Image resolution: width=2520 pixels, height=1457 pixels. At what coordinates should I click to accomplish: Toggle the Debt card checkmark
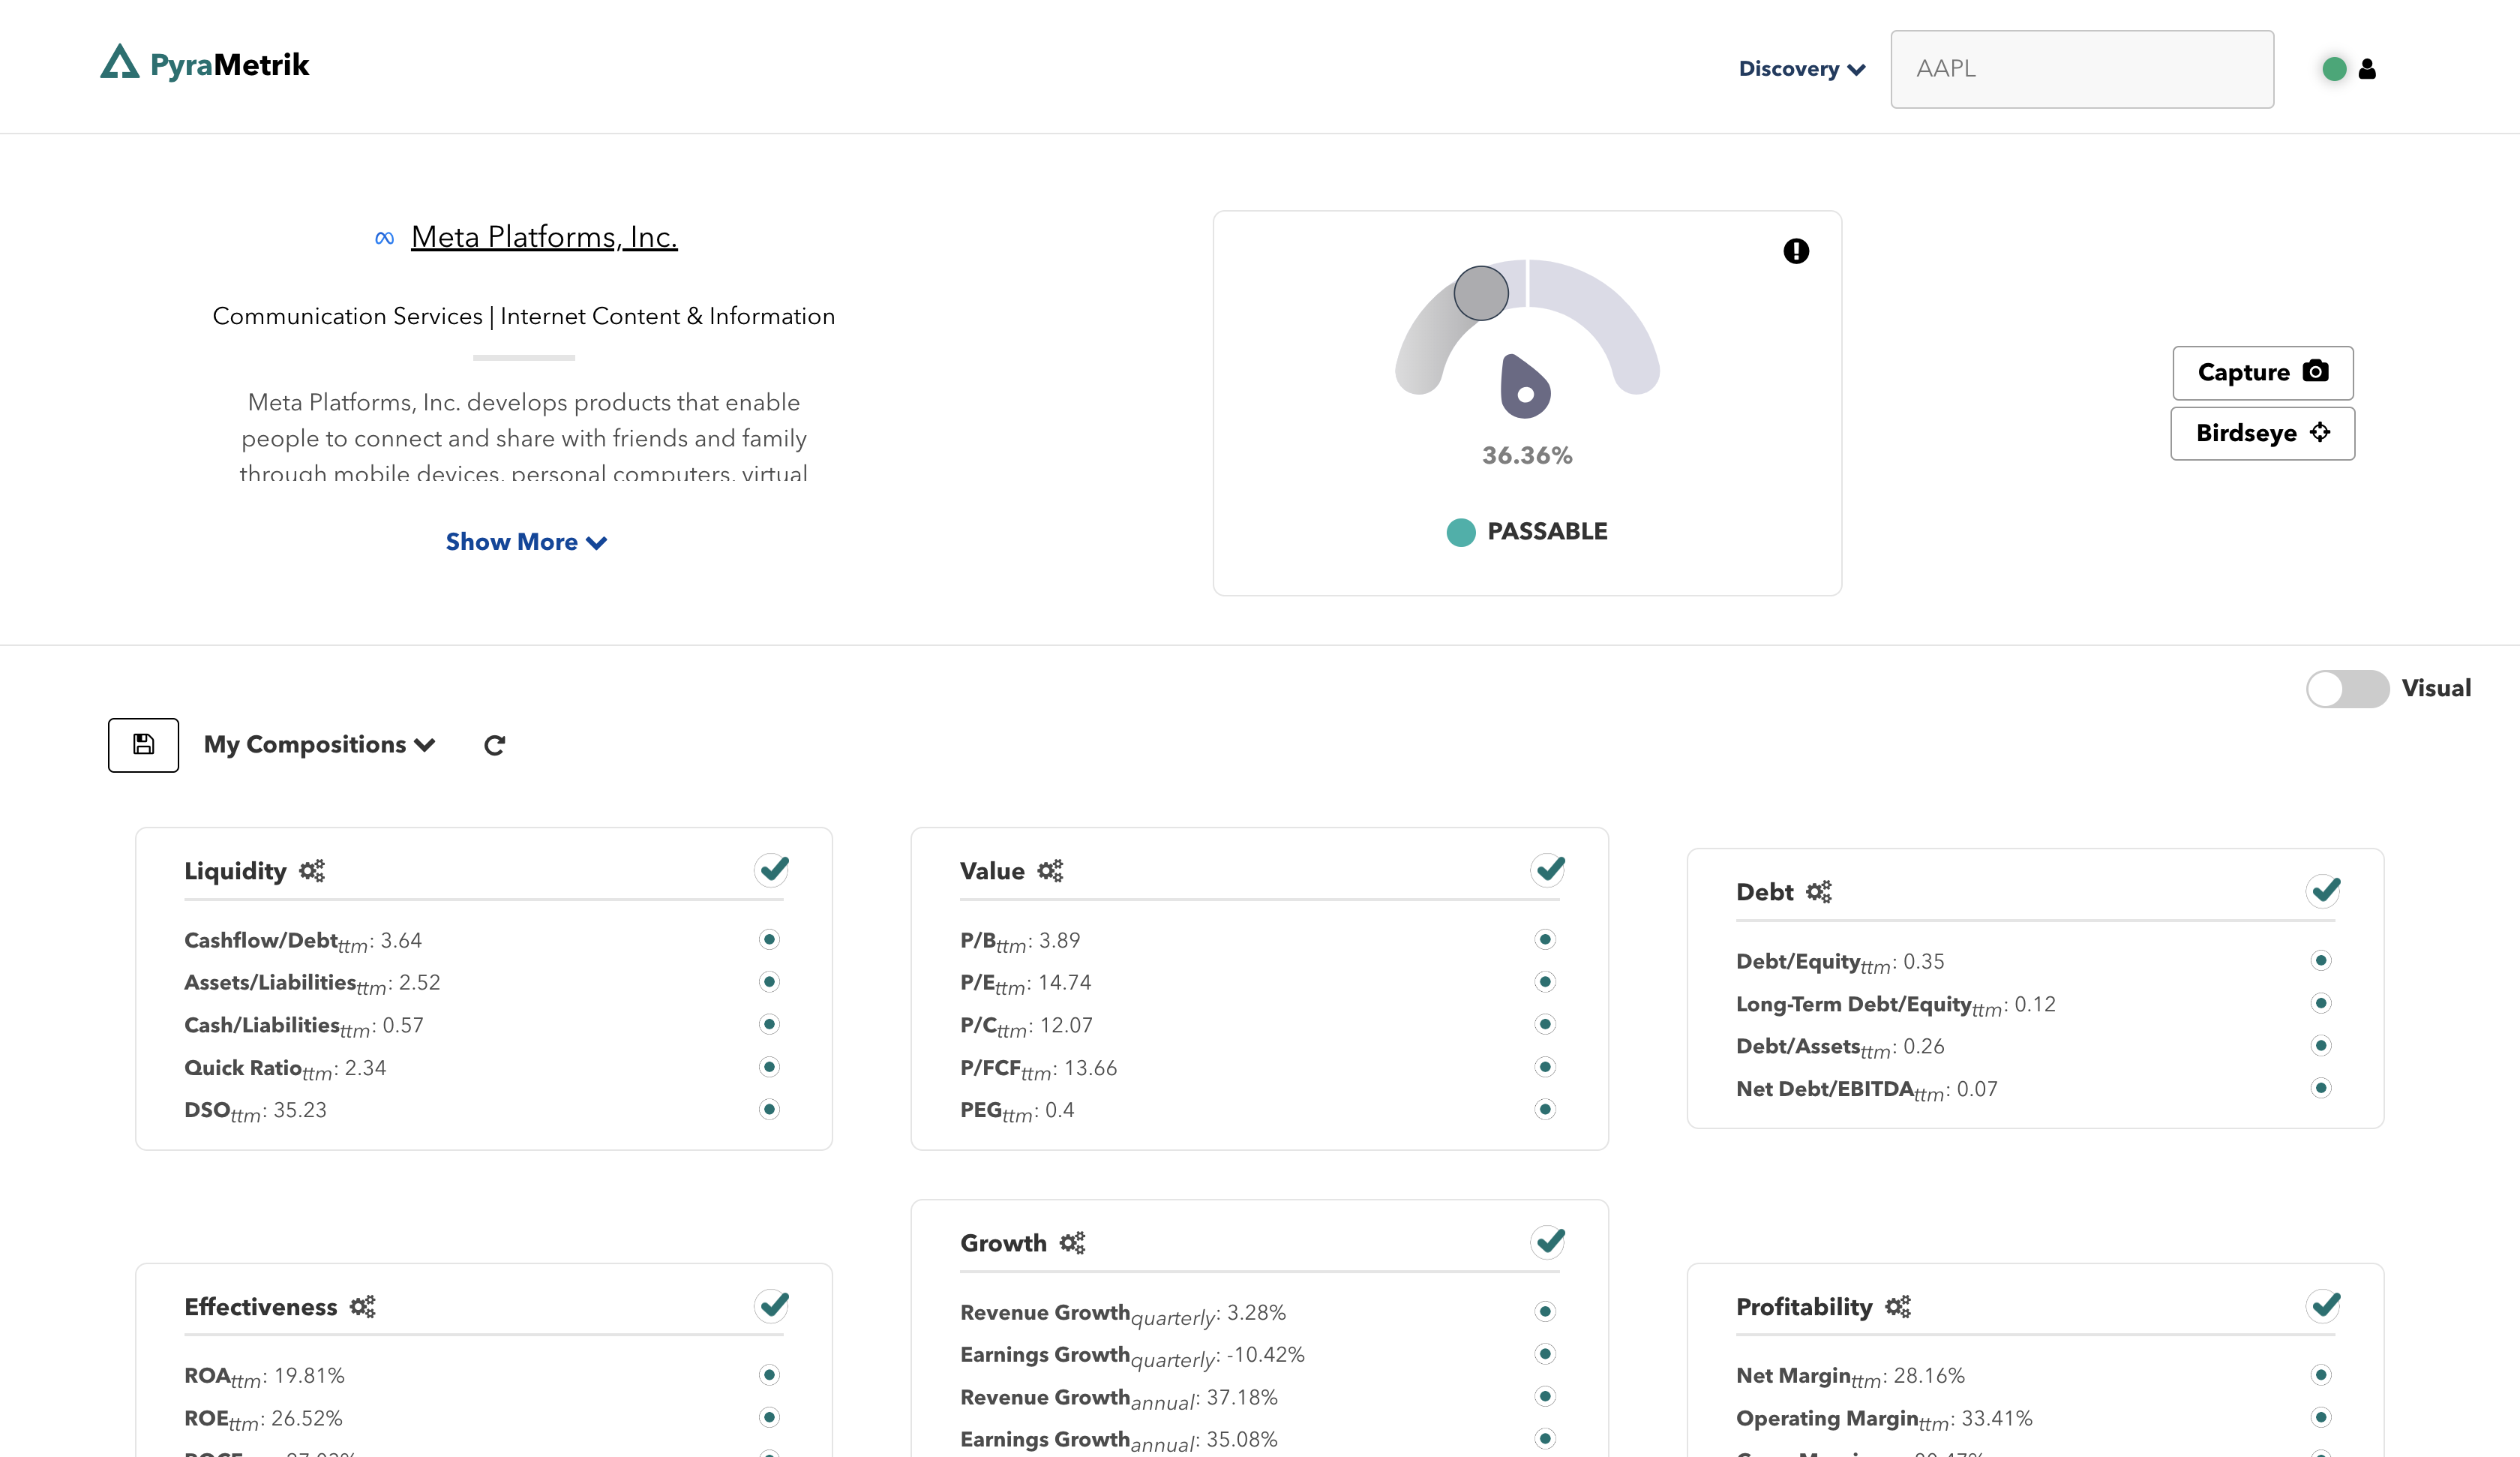pyautogui.click(x=2324, y=891)
